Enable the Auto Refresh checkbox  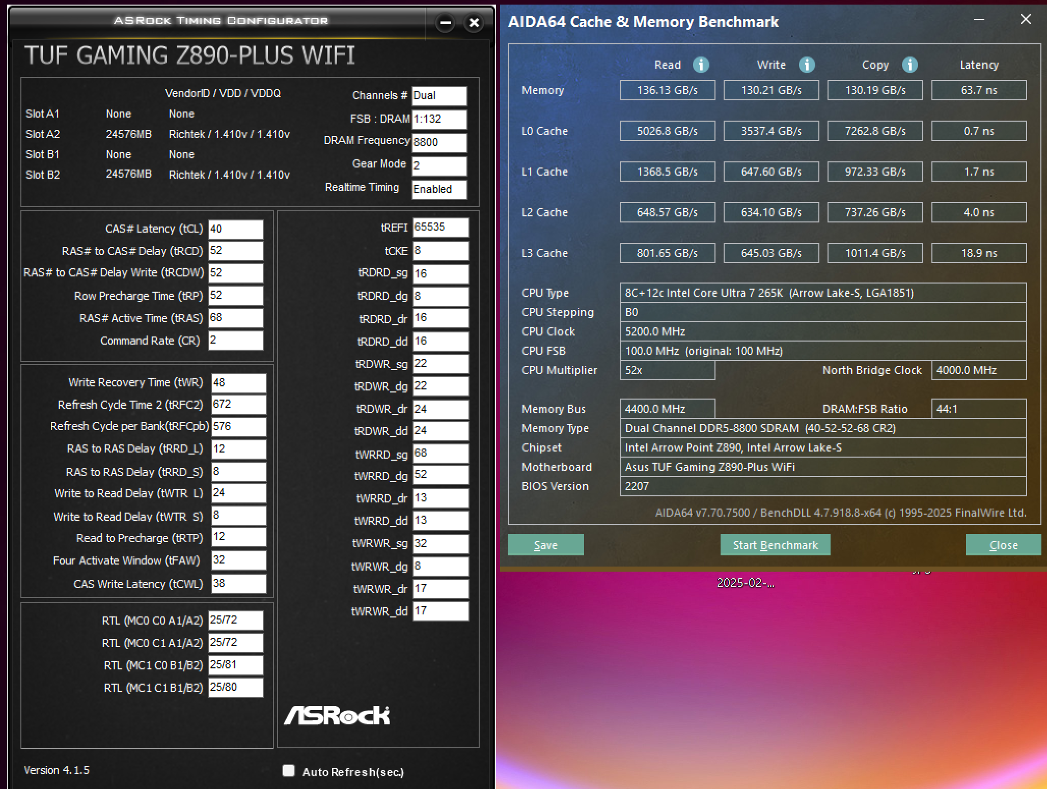tap(289, 771)
